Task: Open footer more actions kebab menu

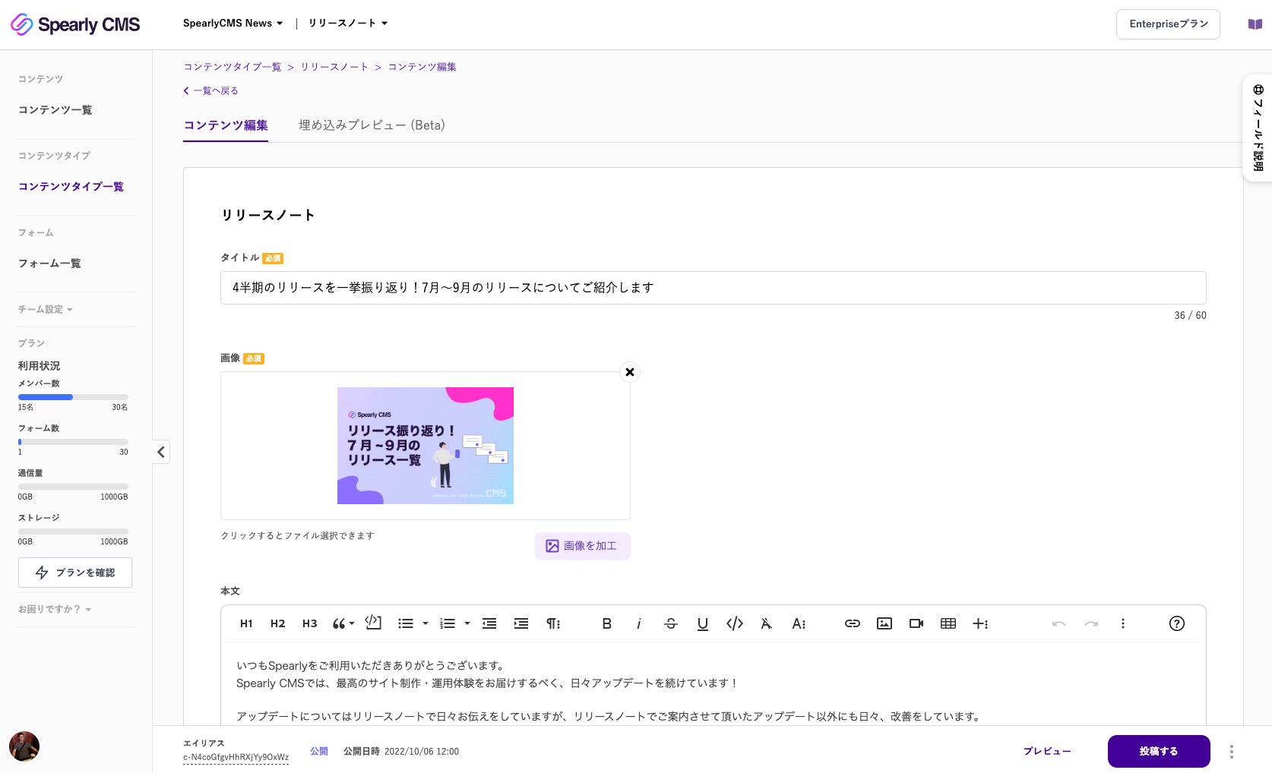Action: pos(1232,752)
